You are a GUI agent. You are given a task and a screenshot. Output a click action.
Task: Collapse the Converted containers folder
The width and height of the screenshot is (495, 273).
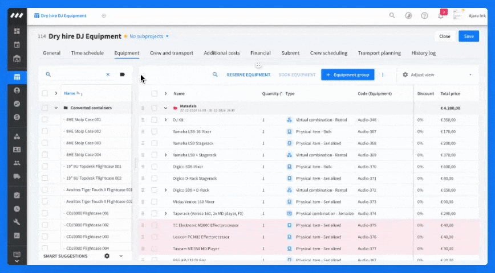[56, 107]
